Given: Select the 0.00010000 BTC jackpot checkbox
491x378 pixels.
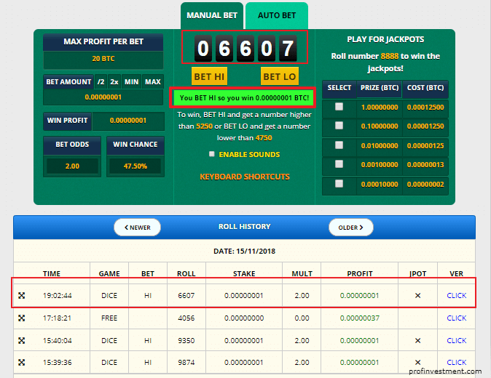Looking at the screenshot, I should click(x=339, y=184).
